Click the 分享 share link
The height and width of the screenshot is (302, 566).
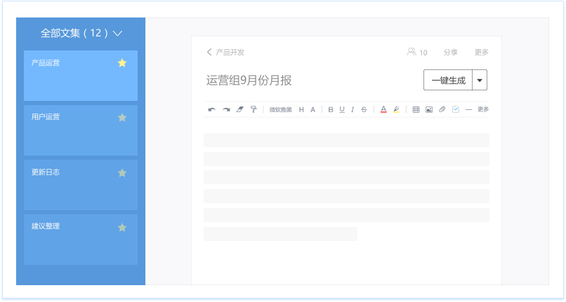pyautogui.click(x=451, y=53)
